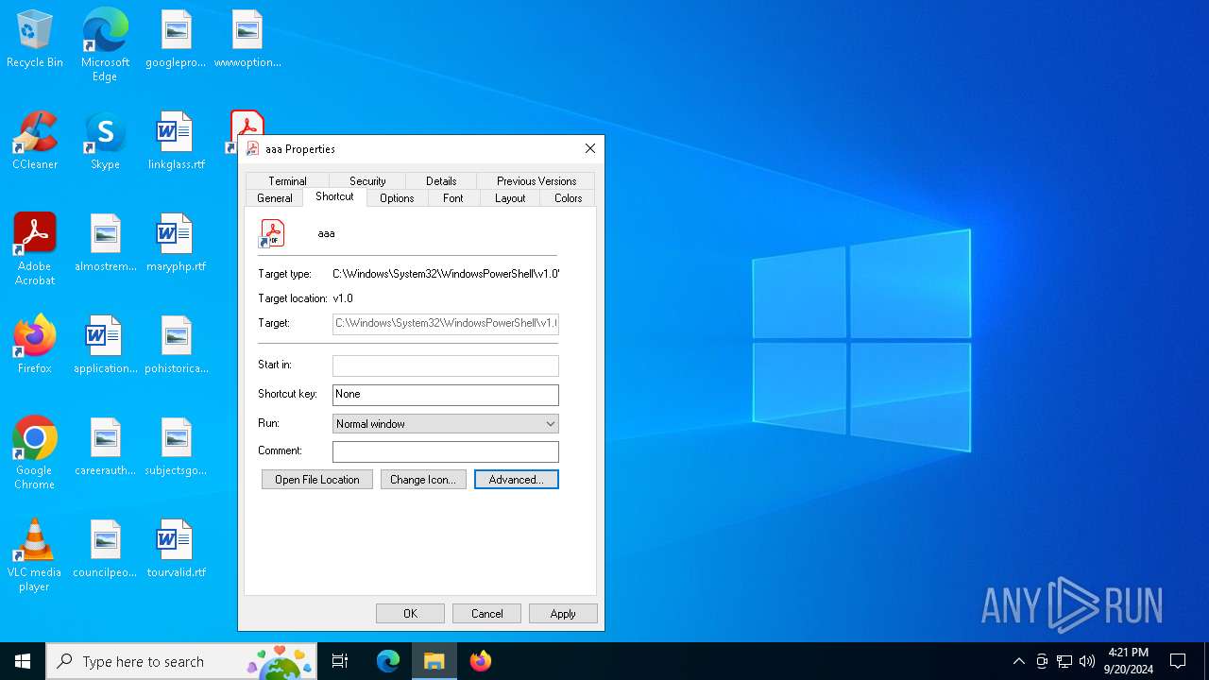Switch to the Terminal tab
The image size is (1209, 680).
[287, 180]
